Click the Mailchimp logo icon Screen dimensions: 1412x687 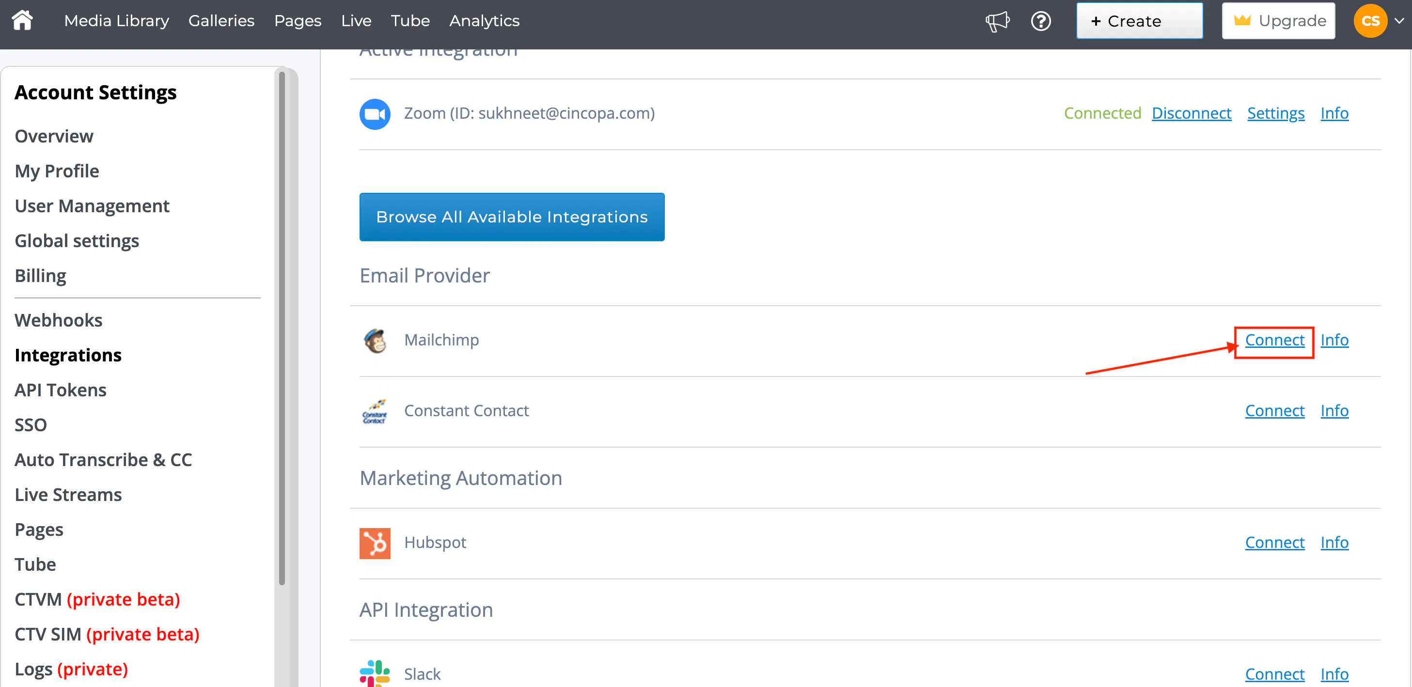tap(375, 340)
